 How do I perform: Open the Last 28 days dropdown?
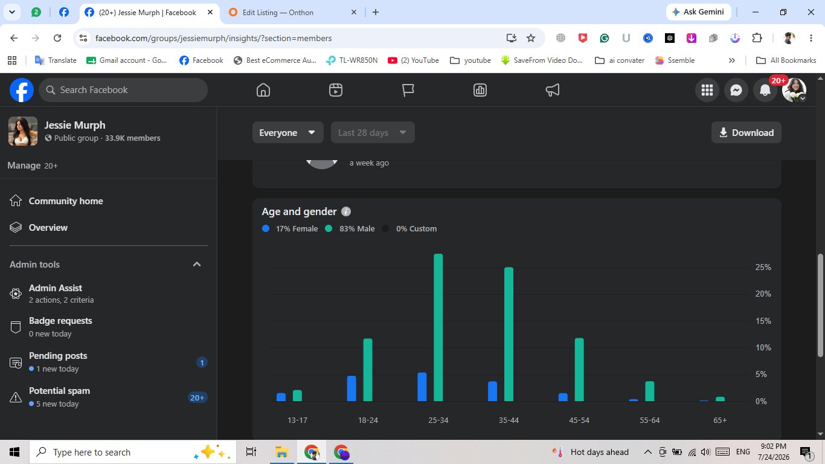coord(373,133)
